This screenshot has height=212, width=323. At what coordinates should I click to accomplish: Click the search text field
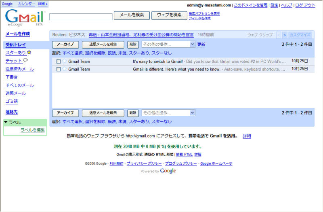coord(81,17)
